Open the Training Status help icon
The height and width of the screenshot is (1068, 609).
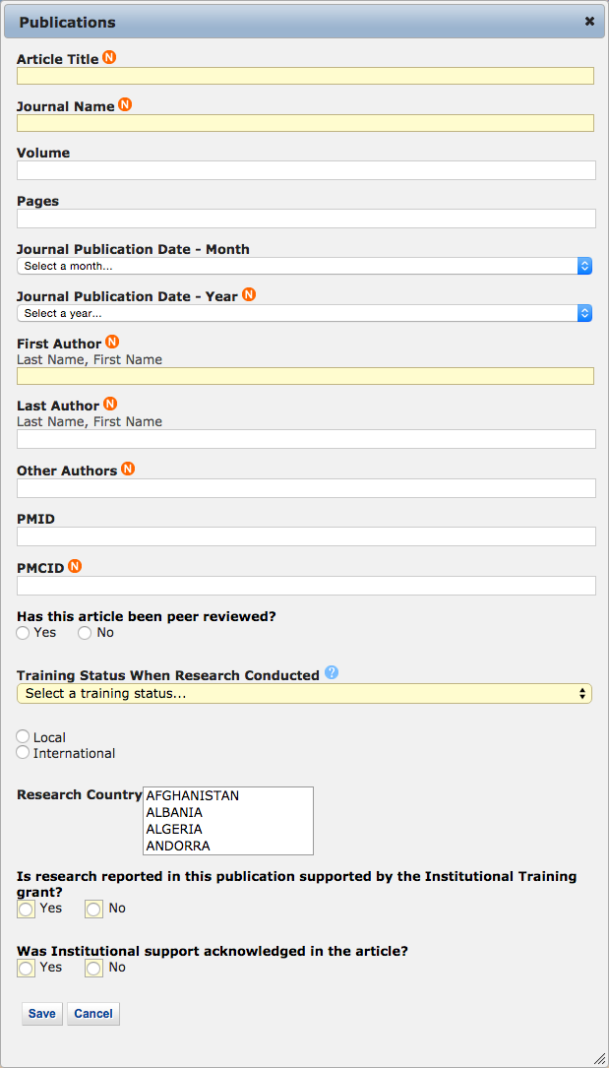pyautogui.click(x=332, y=673)
